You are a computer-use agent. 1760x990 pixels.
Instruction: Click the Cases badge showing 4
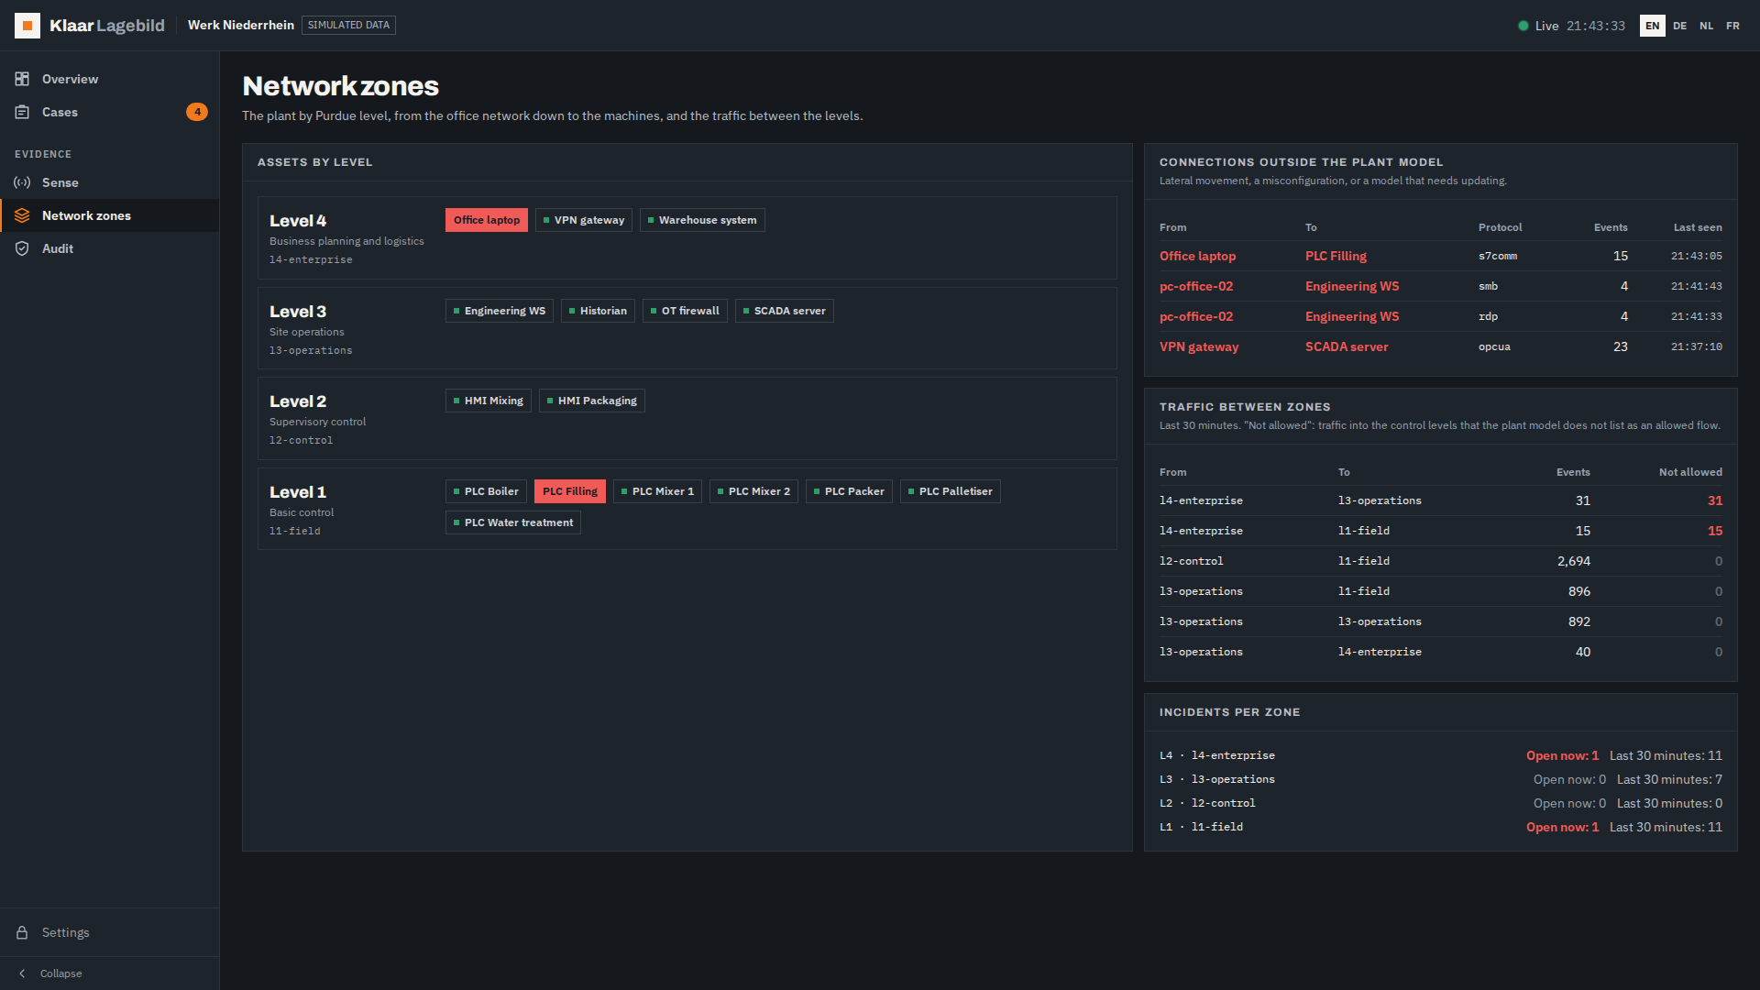(197, 112)
